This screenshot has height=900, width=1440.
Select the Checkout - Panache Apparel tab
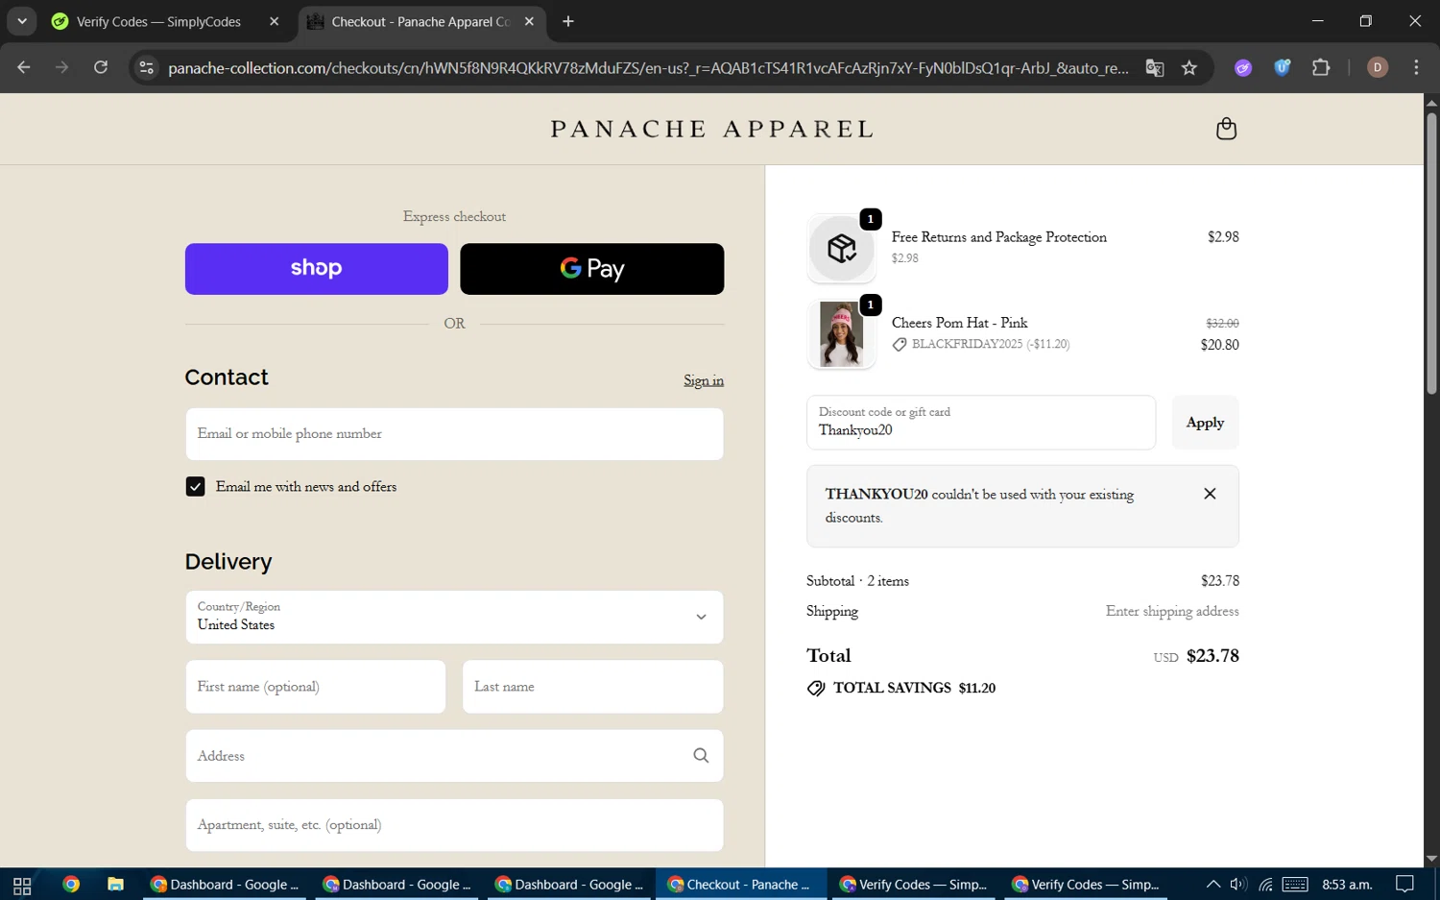[422, 21]
